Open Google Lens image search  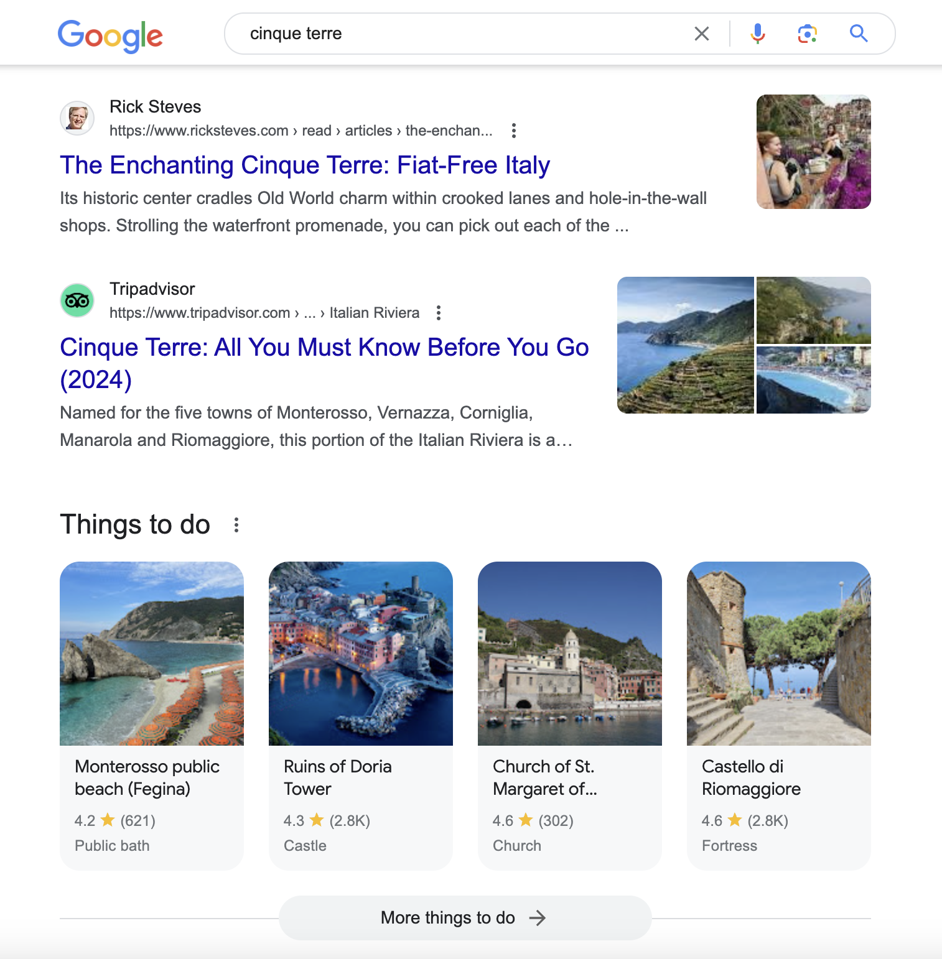[806, 34]
